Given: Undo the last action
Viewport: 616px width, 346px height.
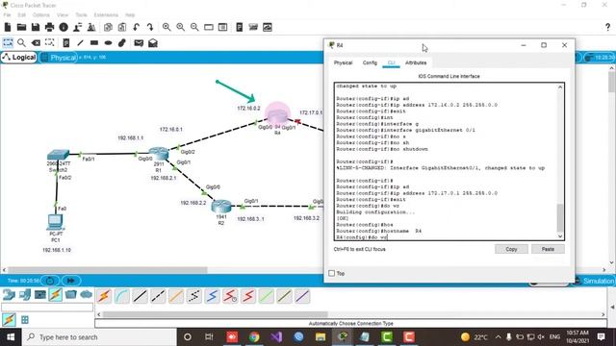Looking at the screenshot, I should point(137,27).
